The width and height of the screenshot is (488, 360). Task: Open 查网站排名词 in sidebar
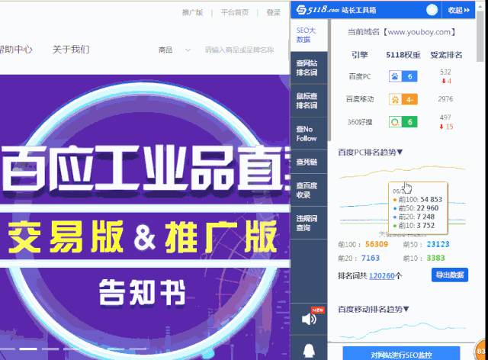click(309, 68)
